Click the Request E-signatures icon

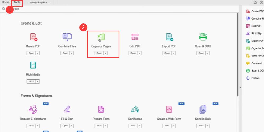tap(33, 109)
